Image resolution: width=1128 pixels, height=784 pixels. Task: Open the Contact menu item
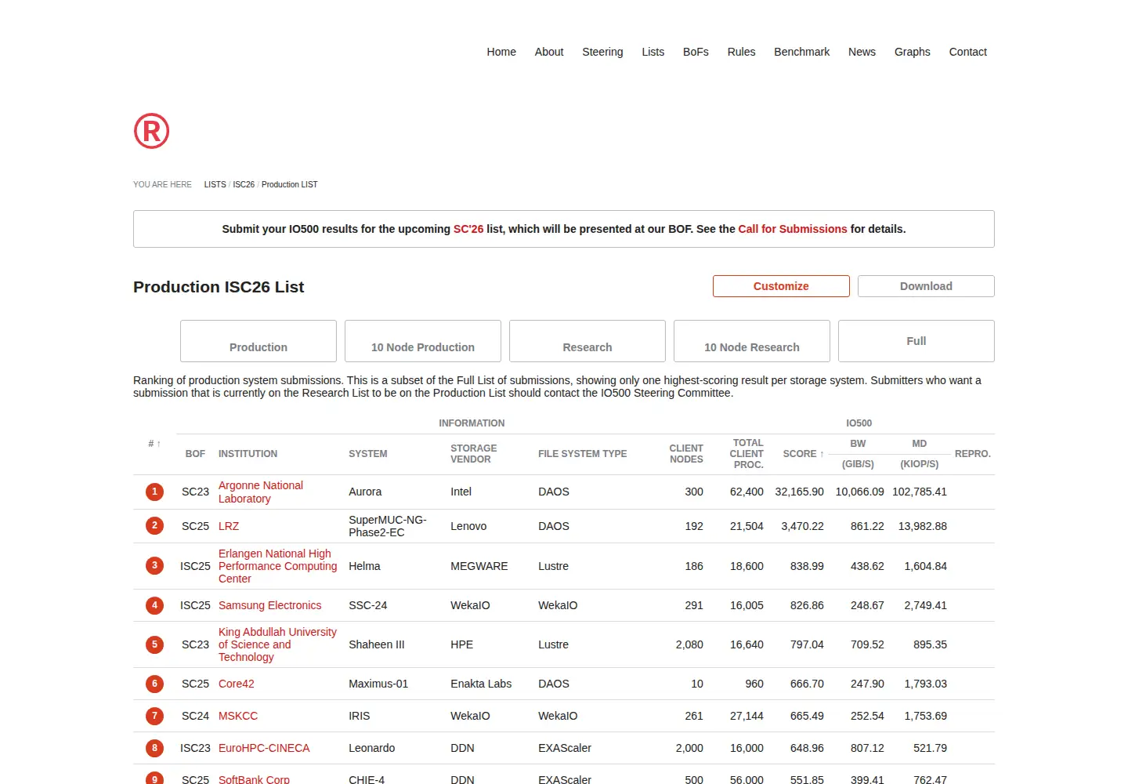tap(967, 52)
